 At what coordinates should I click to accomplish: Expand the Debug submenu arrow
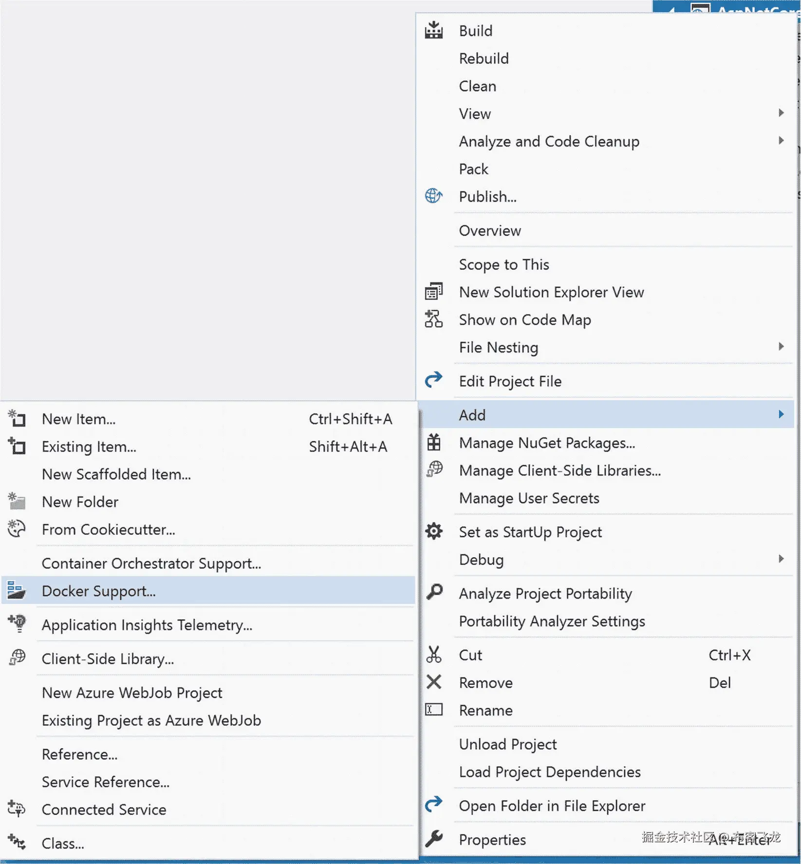[781, 559]
